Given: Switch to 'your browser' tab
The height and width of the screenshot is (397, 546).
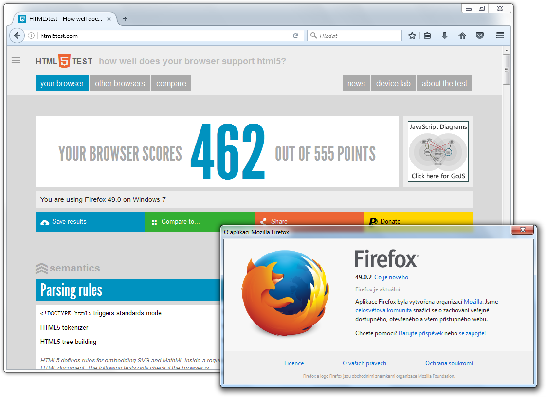Looking at the screenshot, I should coord(62,83).
